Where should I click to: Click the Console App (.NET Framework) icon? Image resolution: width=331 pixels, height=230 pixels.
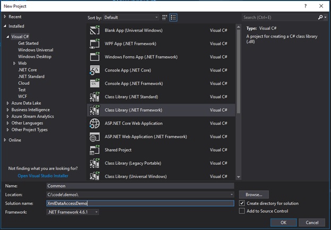click(94, 84)
